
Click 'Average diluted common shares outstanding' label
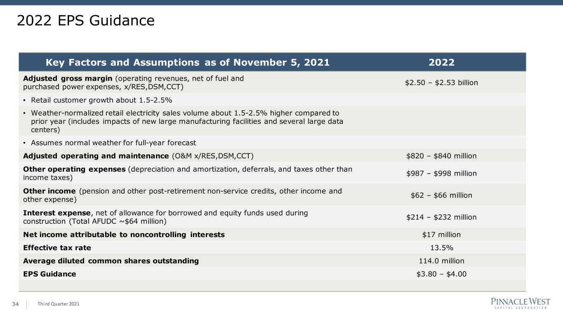click(x=111, y=261)
